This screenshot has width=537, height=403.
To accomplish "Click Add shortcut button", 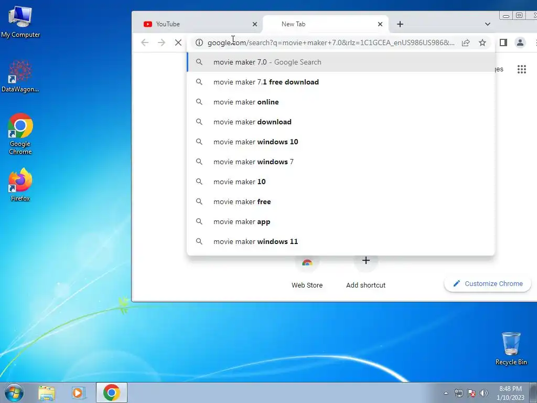I will tap(366, 272).
